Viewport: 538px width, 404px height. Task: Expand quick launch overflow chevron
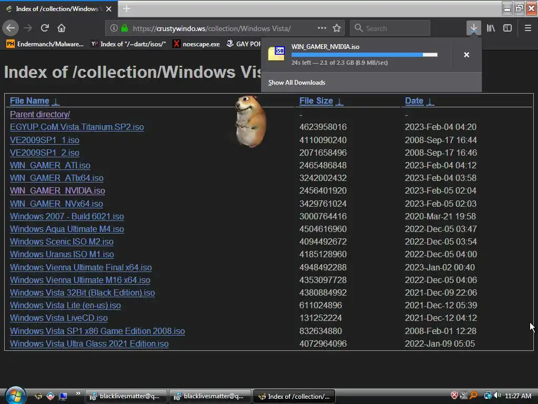78,393
